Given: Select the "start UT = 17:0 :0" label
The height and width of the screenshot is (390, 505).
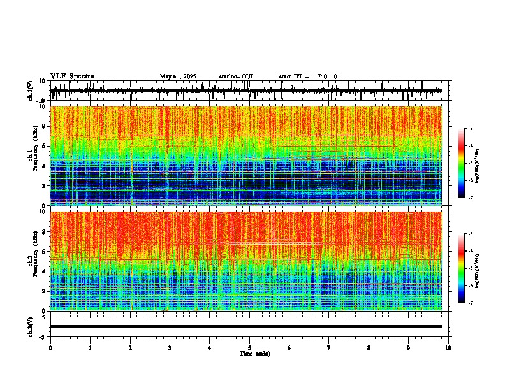Looking at the screenshot, I should pos(308,76).
